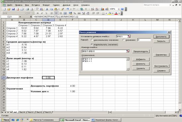The image size is (182, 122).
Task: Toggle italic formatting in the toolbar
Action: coord(42,13)
